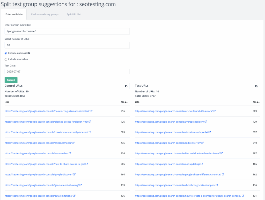Open the domain-vs-url-prefix URL link
Viewport: 265px width, 200px height.
point(171,132)
